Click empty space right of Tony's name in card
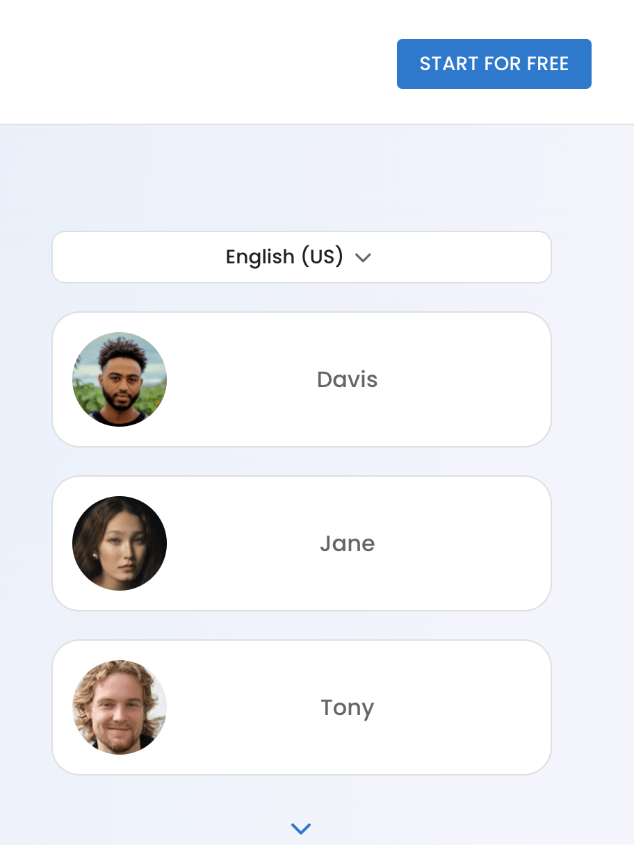The height and width of the screenshot is (845, 634). click(x=466, y=707)
